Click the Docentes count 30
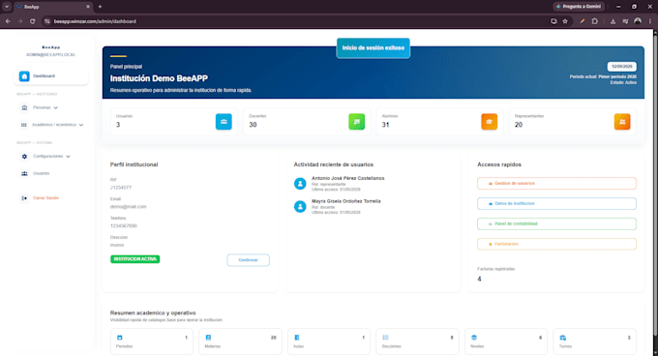Image resolution: width=658 pixels, height=356 pixels. tap(253, 125)
